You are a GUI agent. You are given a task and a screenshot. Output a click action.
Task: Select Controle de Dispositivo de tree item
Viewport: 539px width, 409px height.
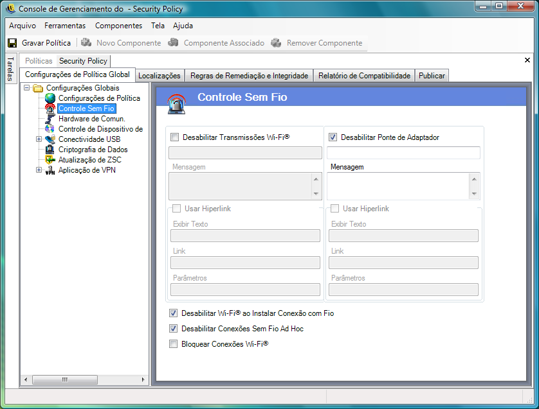tap(101, 129)
